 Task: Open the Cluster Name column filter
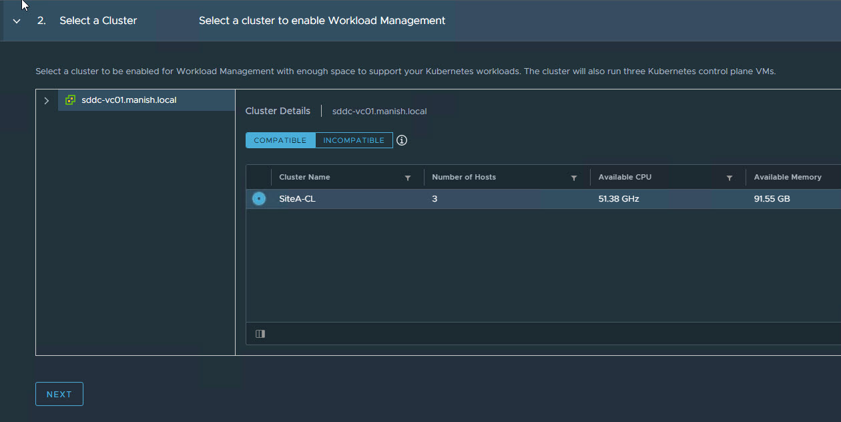408,178
